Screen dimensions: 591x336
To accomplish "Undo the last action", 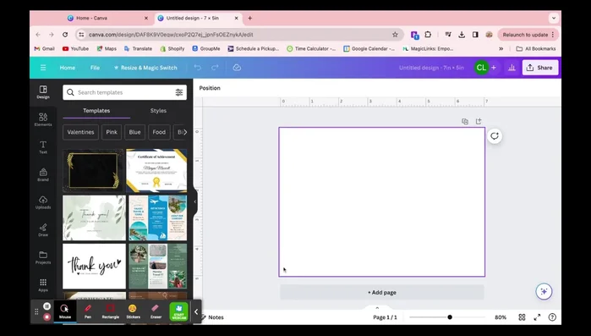I will point(198,68).
